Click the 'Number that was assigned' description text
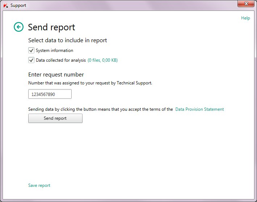Image resolution: width=257 pixels, height=202 pixels. click(90, 83)
